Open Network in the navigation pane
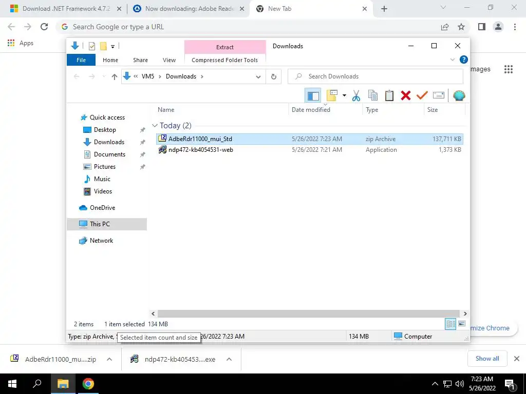This screenshot has height=394, width=526. (x=101, y=241)
